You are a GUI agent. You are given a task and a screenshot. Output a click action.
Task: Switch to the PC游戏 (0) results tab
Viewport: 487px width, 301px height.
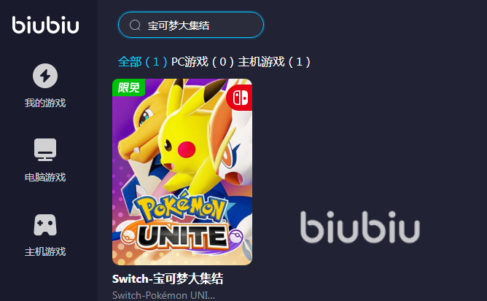pyautogui.click(x=203, y=62)
